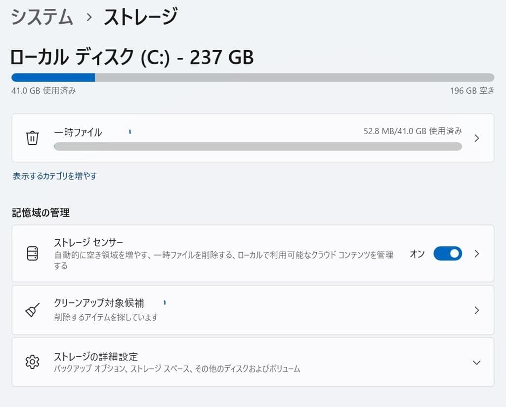Open ストレージの詳細設定 via its chevron

point(476,362)
